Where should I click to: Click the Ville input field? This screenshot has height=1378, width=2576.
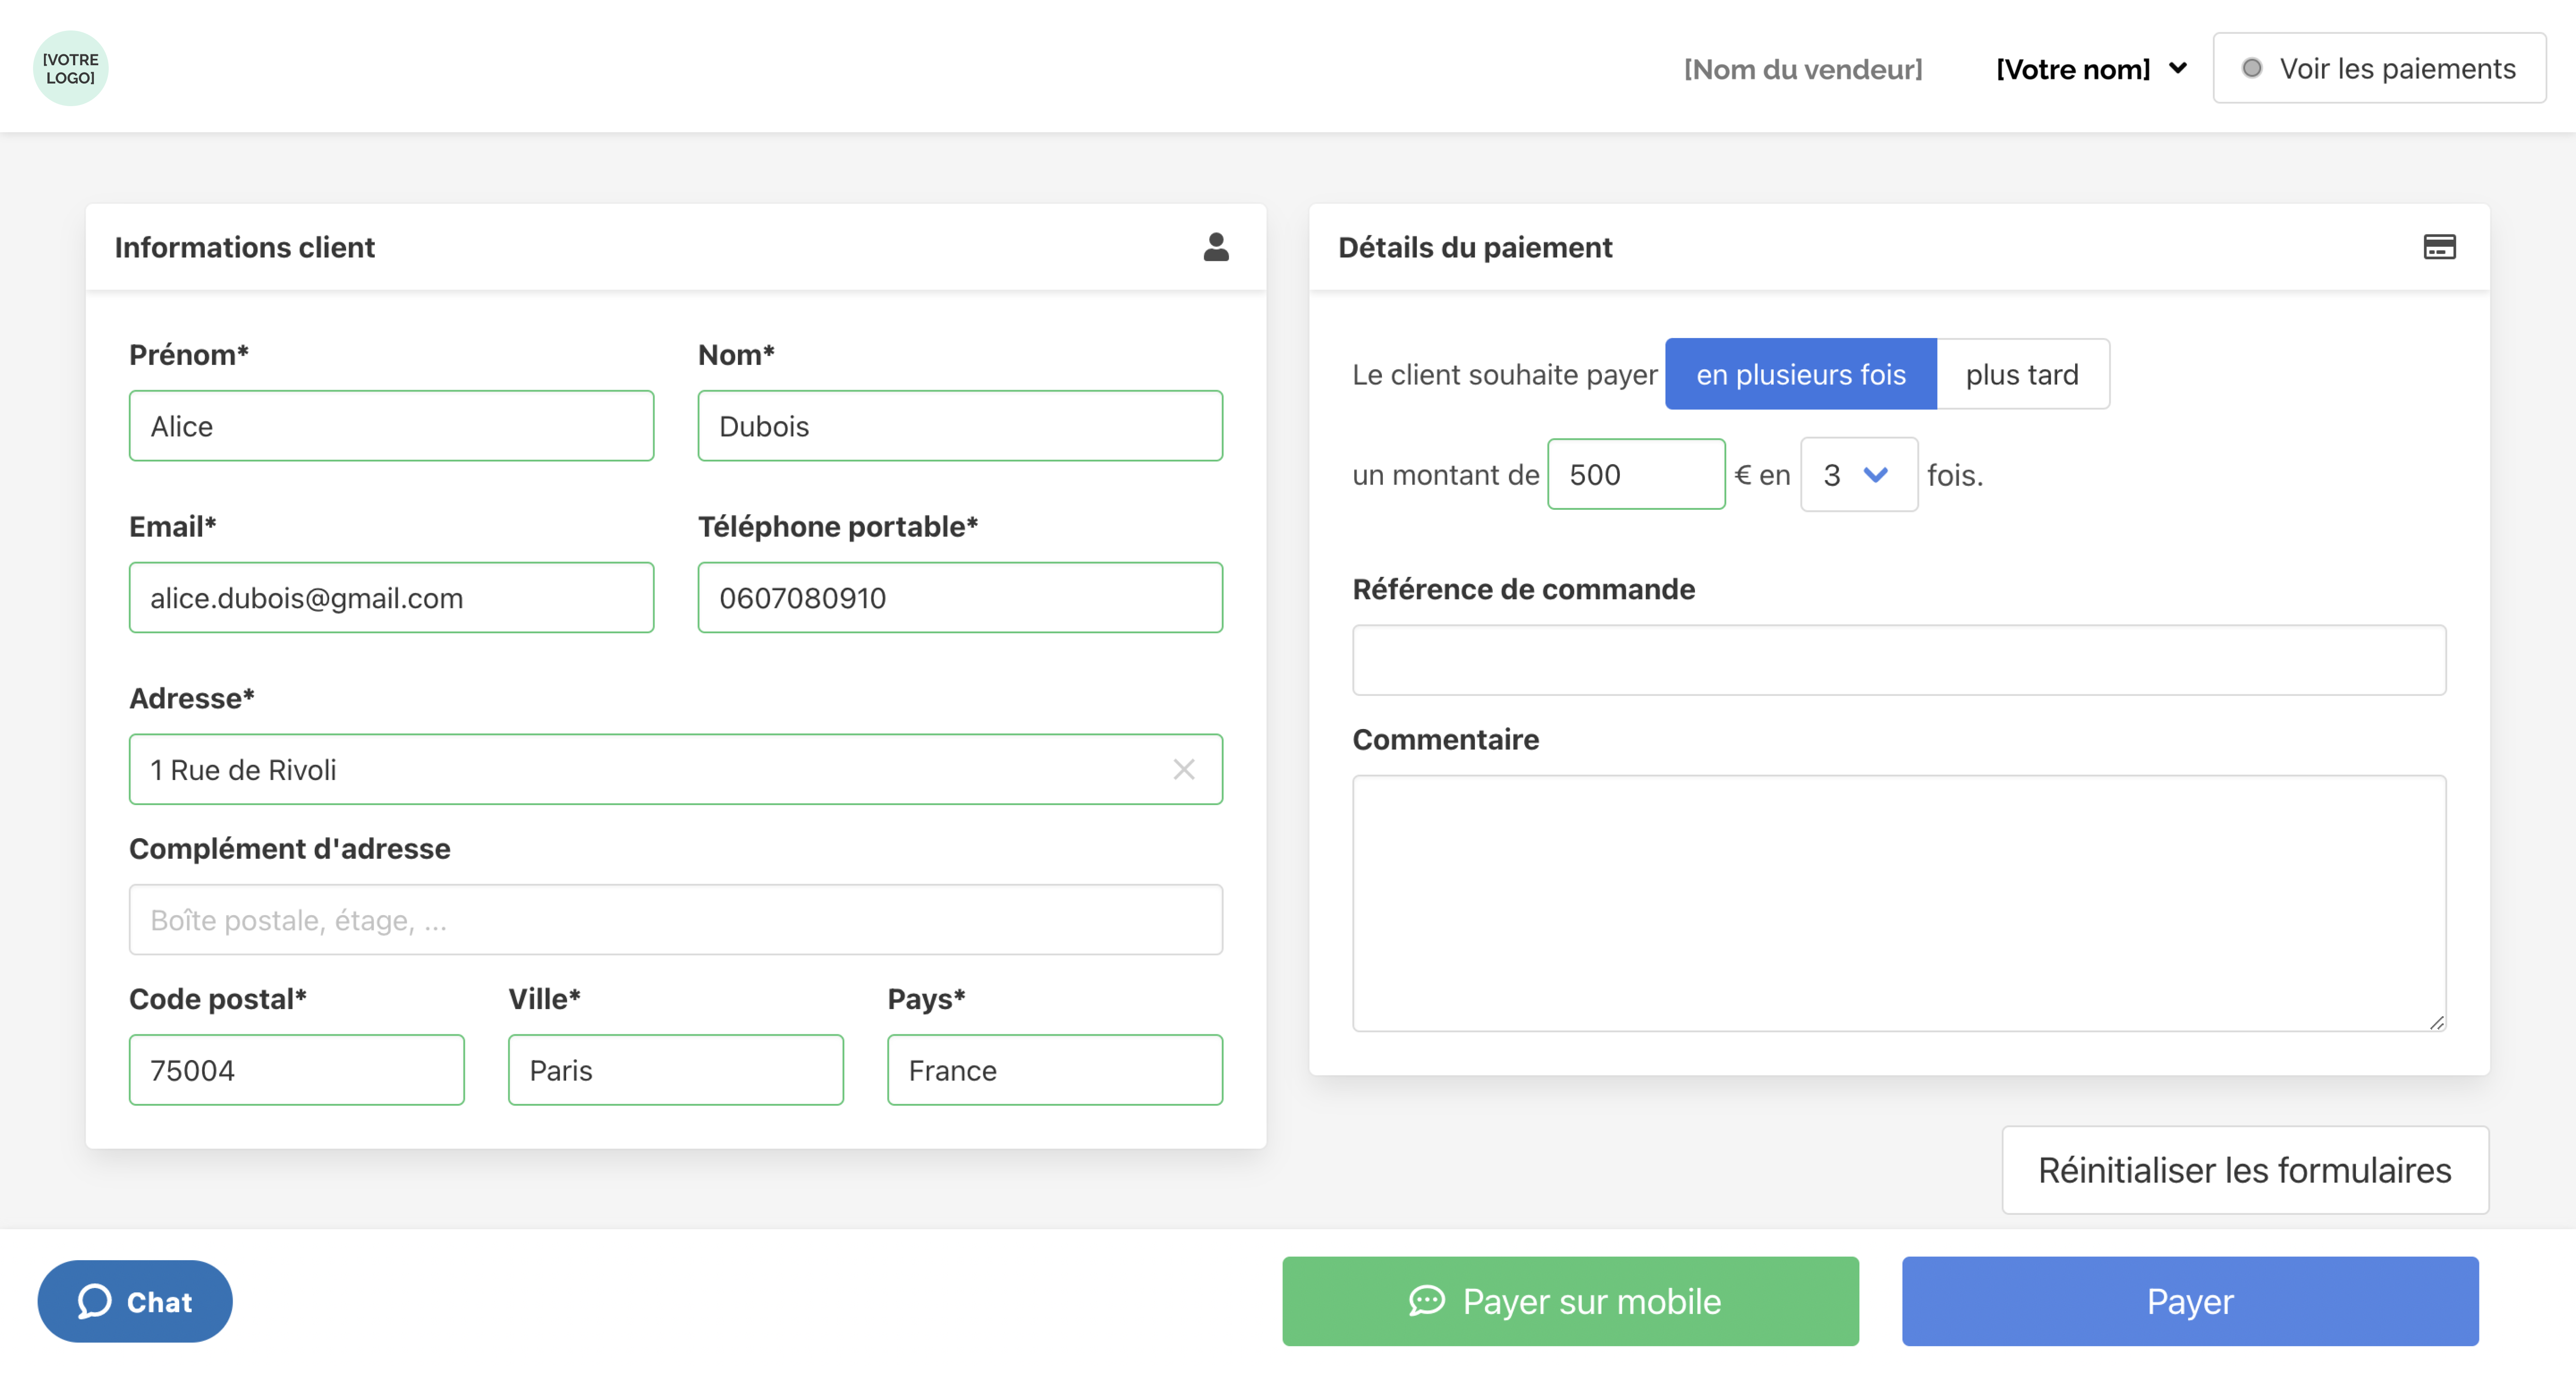tap(676, 1070)
